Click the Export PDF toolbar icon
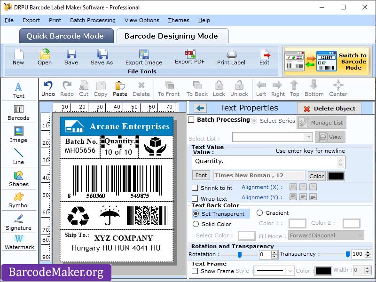 (x=190, y=56)
